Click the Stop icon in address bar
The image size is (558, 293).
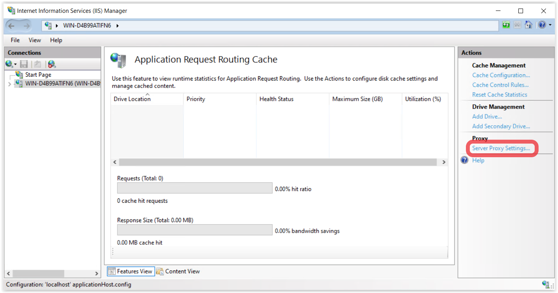(517, 25)
